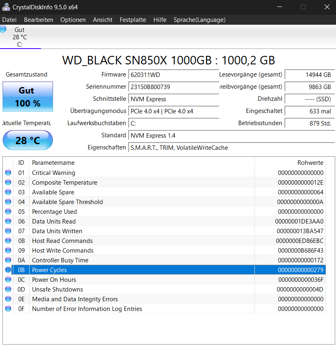336x347 pixels.
Task: Open the Sprache(Language) menu
Action: tap(199, 20)
